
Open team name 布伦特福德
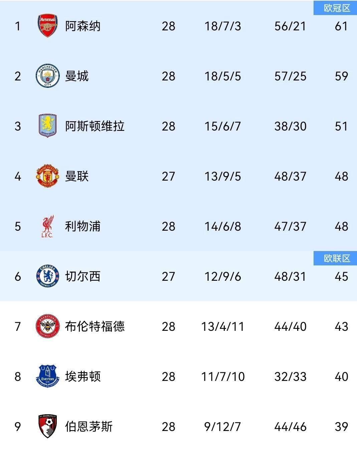(95, 326)
